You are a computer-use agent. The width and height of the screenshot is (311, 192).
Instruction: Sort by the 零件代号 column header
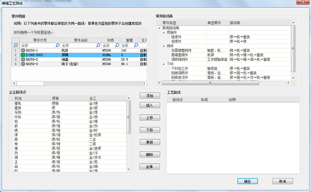click(40, 40)
